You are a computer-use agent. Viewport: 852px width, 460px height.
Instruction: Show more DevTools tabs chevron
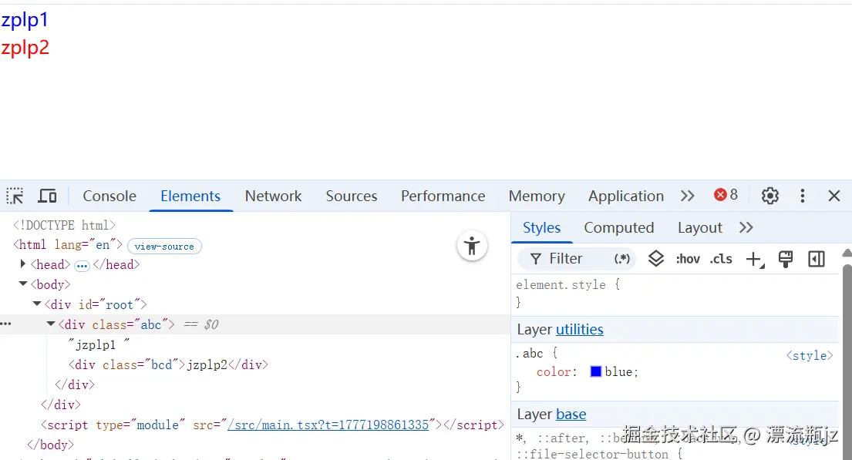(687, 196)
